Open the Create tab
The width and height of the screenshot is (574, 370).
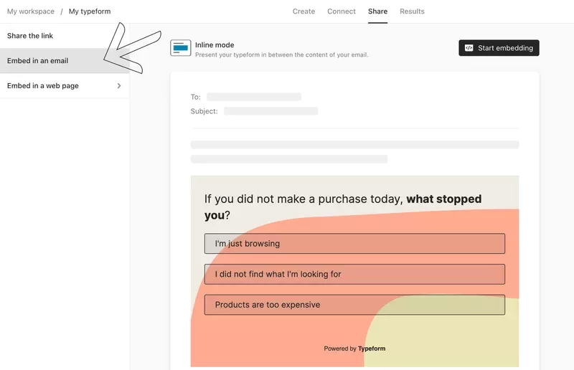[x=304, y=11]
